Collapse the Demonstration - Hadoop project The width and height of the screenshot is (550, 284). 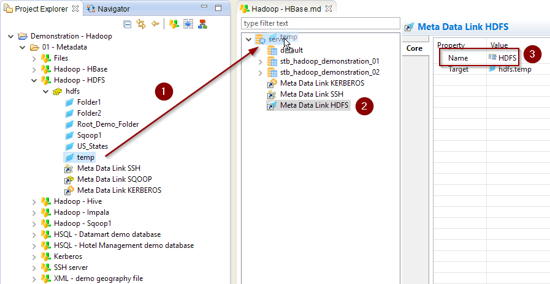[x=11, y=36]
